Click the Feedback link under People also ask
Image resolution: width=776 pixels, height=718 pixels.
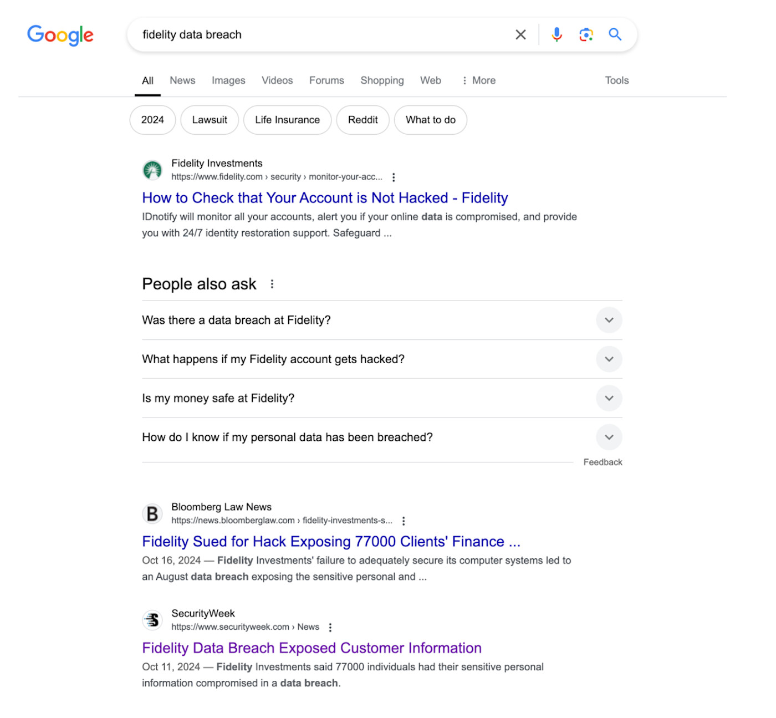[x=603, y=462]
